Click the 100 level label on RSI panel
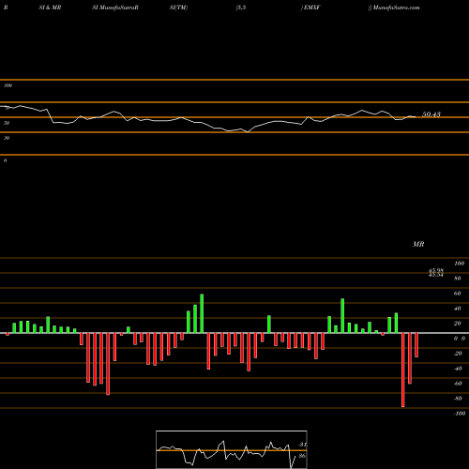Screen dimensions: 469x469 [8, 85]
